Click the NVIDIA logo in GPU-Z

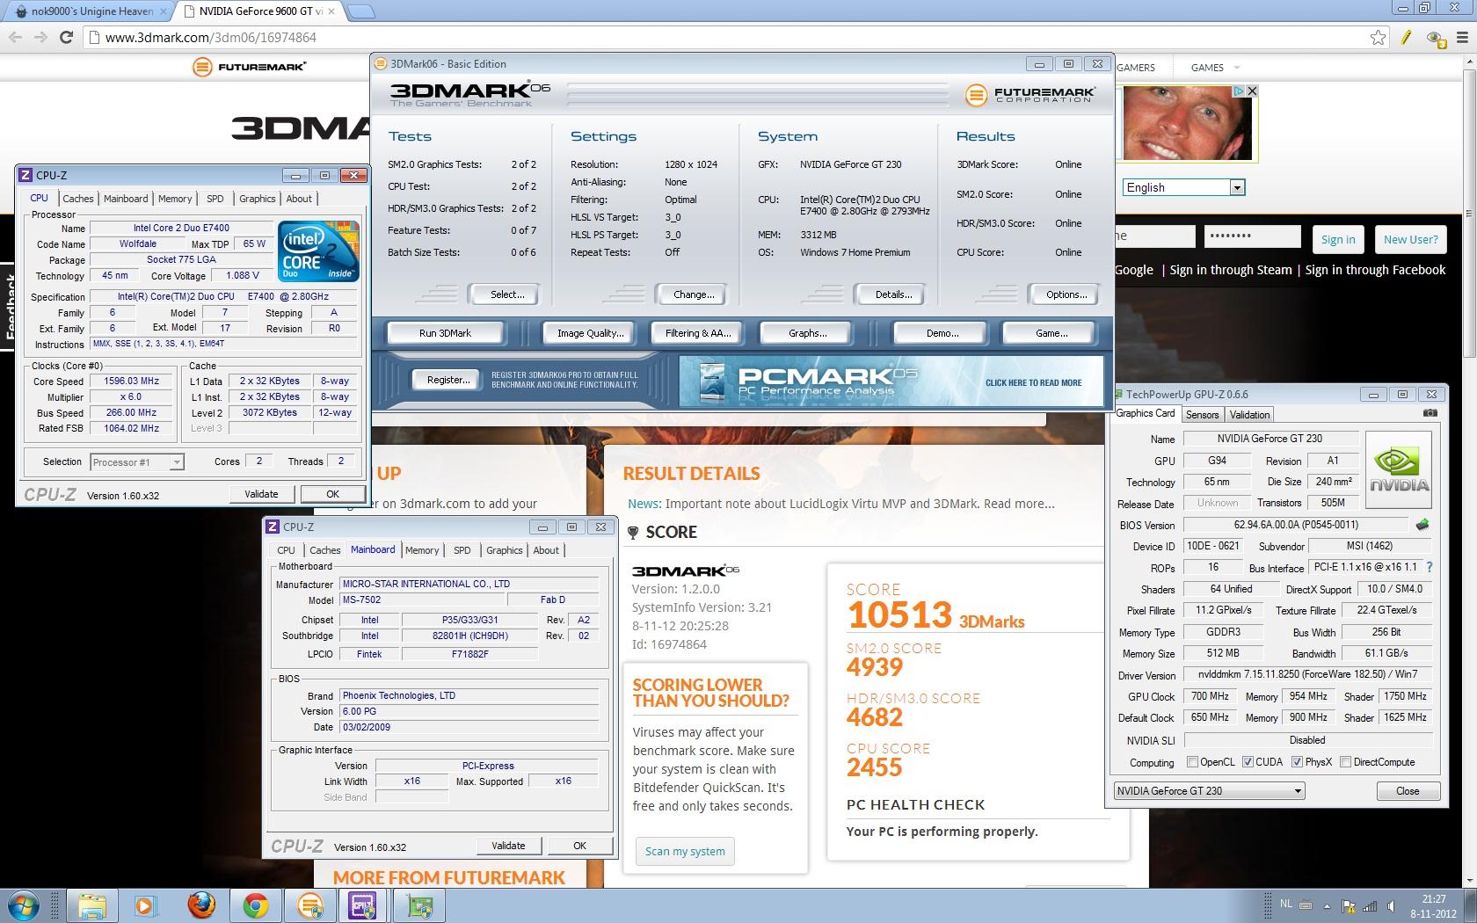[1400, 469]
